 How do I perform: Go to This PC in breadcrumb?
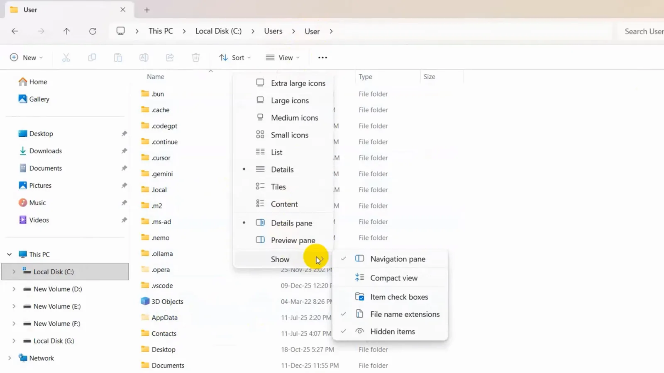tap(161, 31)
